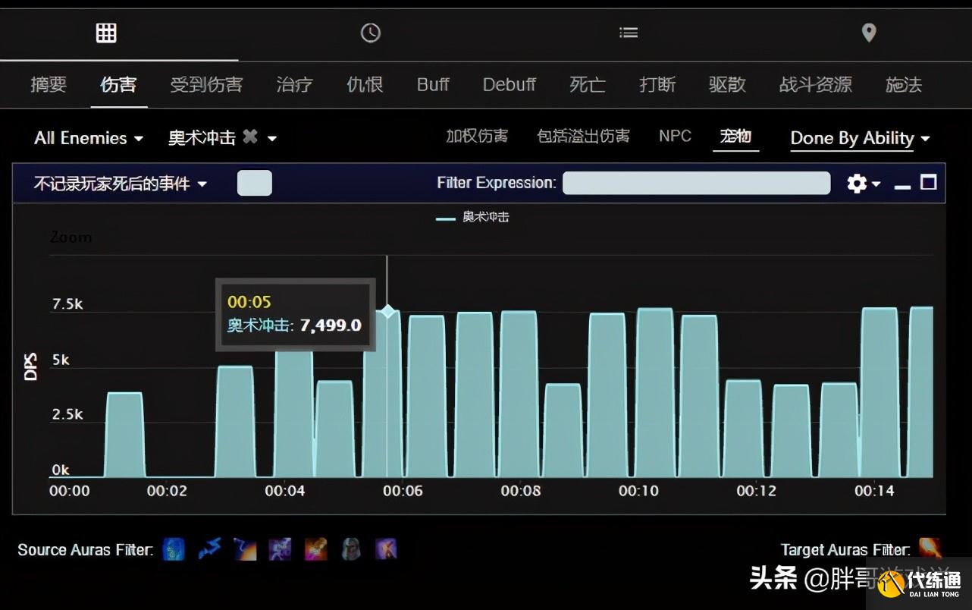
Task: Toggle the 宠物 (pets) option
Action: coord(735,136)
